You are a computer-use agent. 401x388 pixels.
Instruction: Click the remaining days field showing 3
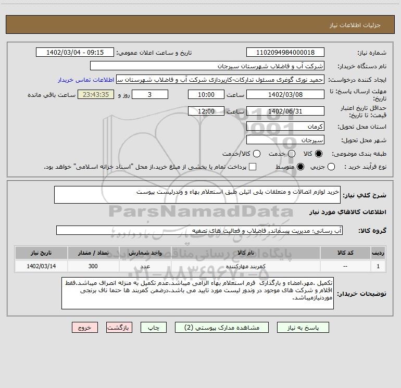coord(150,94)
